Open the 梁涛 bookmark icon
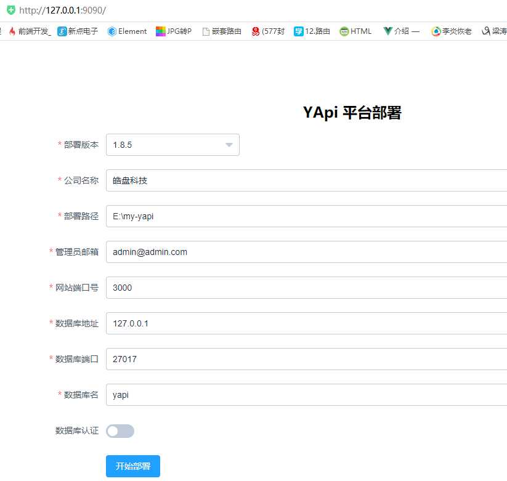Viewport: 507px width, 481px height. [485, 31]
